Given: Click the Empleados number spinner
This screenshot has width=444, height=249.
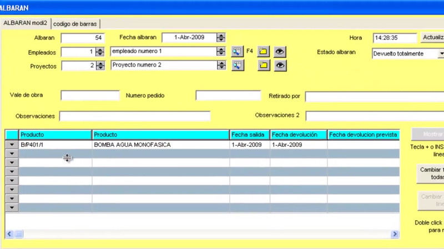Looking at the screenshot, I should coord(100,52).
